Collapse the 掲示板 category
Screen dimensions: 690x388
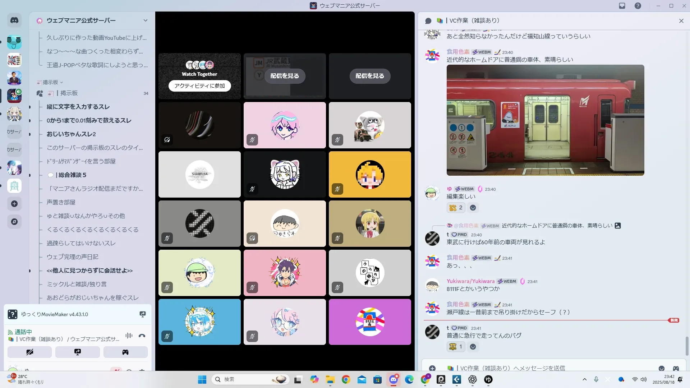pos(50,82)
